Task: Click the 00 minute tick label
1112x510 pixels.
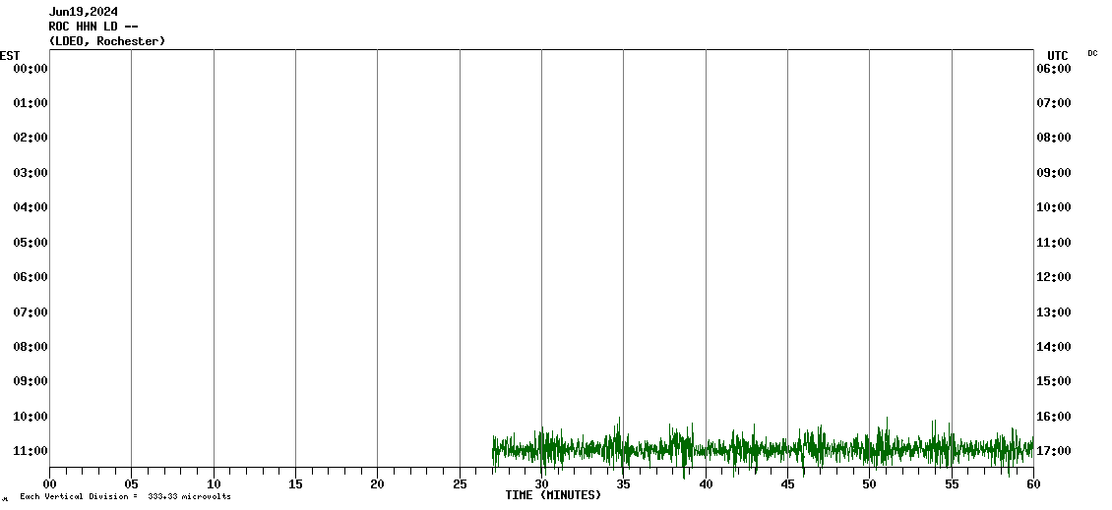Action: 49,484
